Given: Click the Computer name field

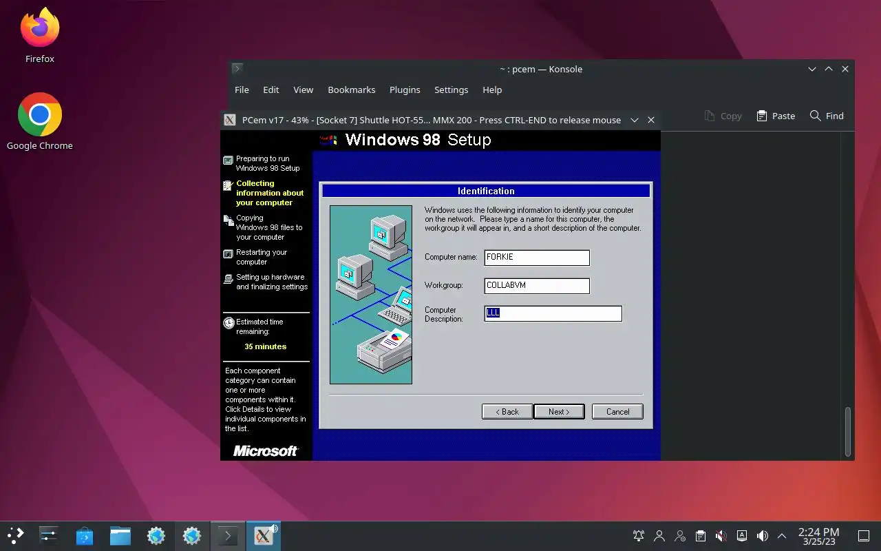Looking at the screenshot, I should coord(537,257).
